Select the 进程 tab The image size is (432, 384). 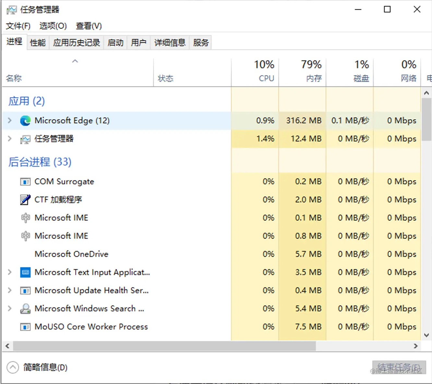point(14,42)
